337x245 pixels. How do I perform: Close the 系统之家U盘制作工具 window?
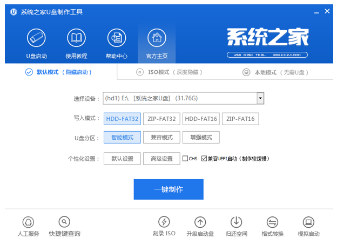coord(327,11)
